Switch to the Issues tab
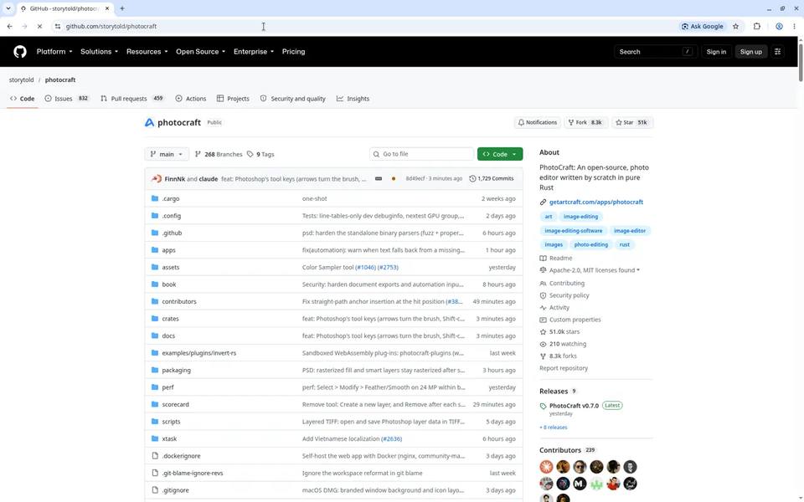The width and height of the screenshot is (804, 502). [67, 99]
